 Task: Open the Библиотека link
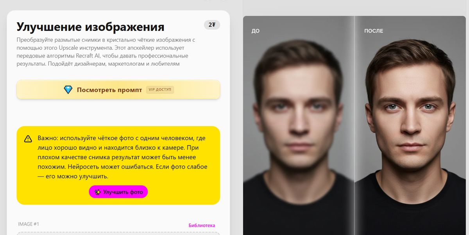point(202,225)
